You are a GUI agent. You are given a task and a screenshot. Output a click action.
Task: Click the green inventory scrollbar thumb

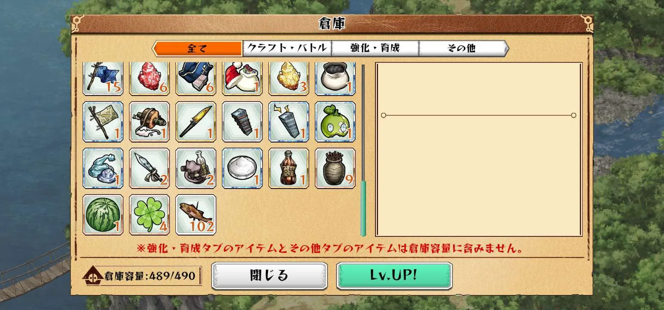pos(363,208)
